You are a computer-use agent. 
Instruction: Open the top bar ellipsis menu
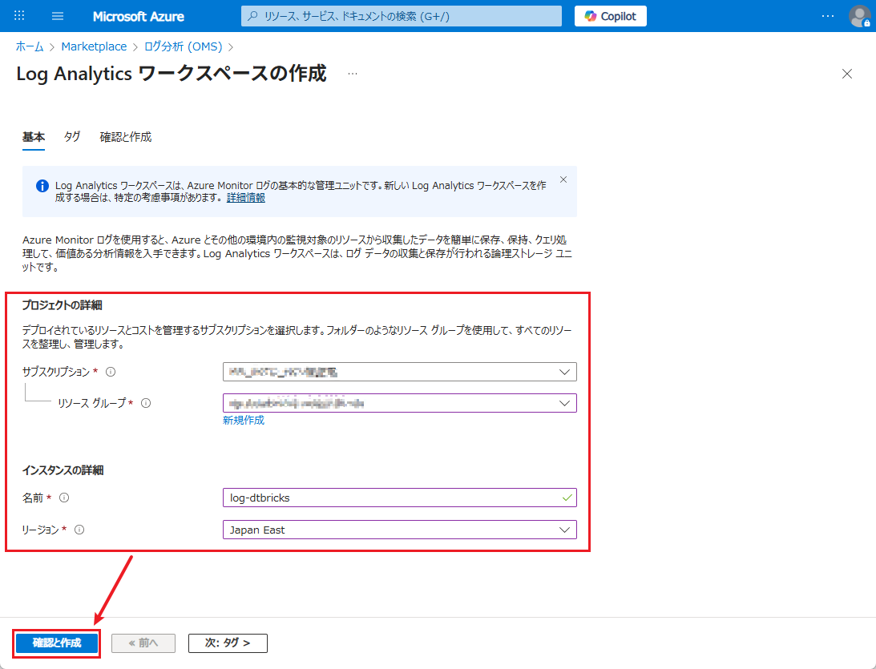coord(828,16)
